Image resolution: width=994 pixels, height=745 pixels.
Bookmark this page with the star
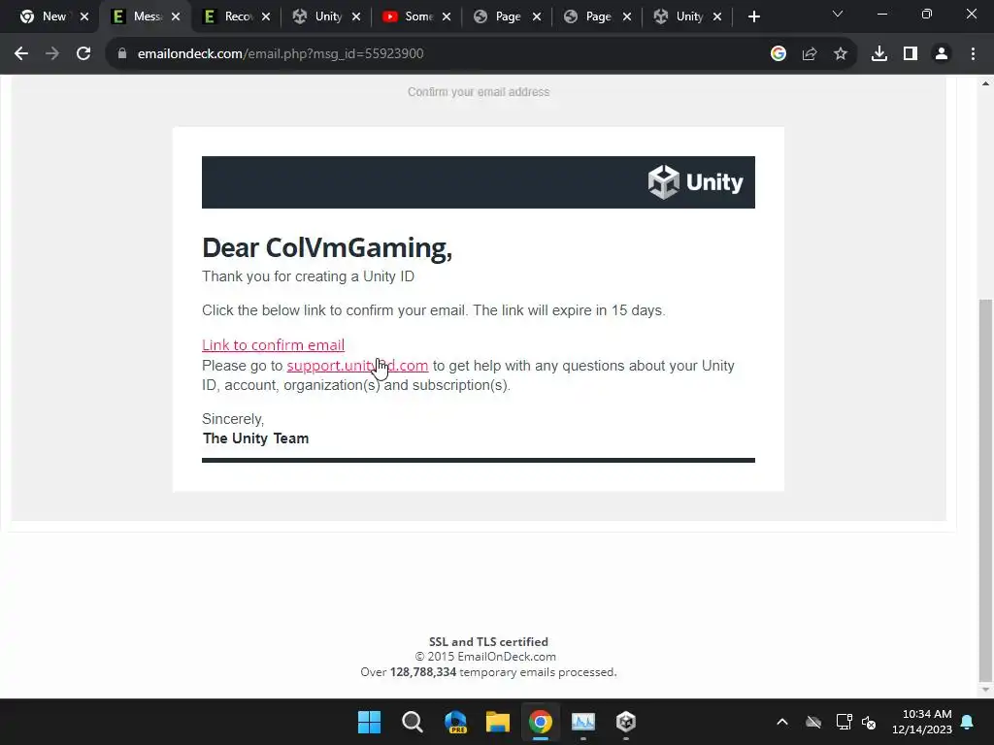click(841, 54)
